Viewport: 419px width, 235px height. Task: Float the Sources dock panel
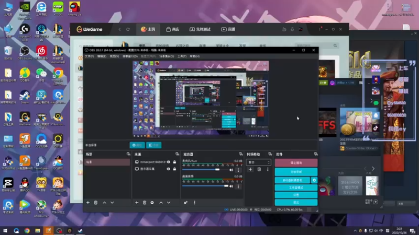pos(177,154)
